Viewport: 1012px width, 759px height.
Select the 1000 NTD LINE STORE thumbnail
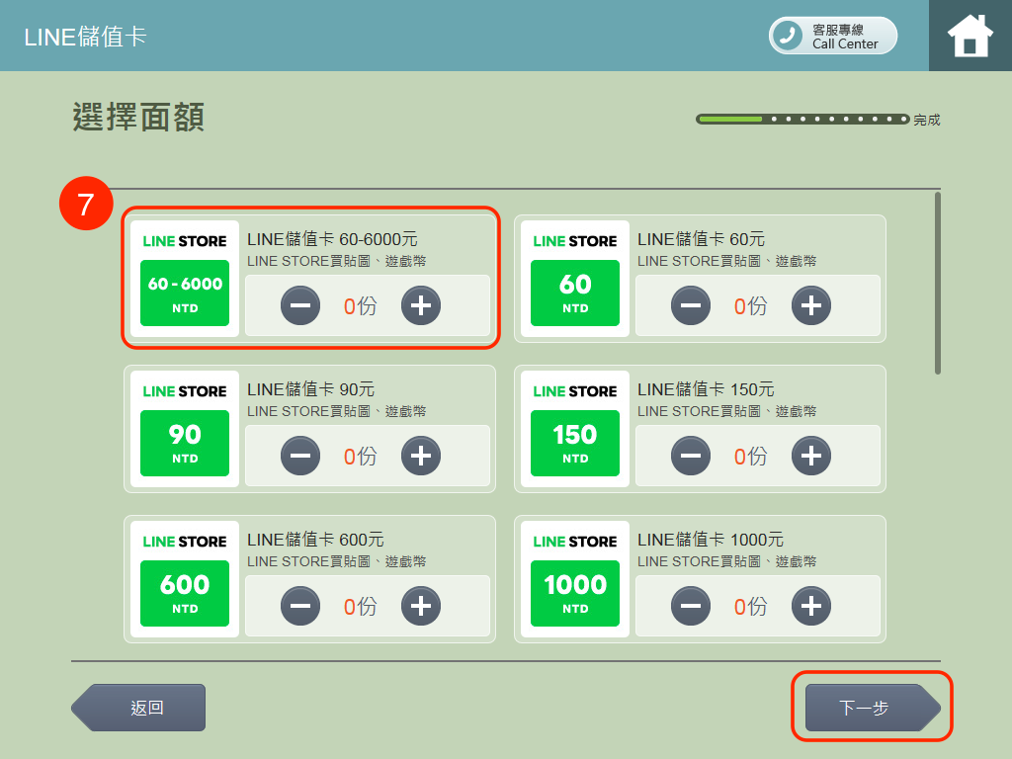pyautogui.click(x=575, y=579)
